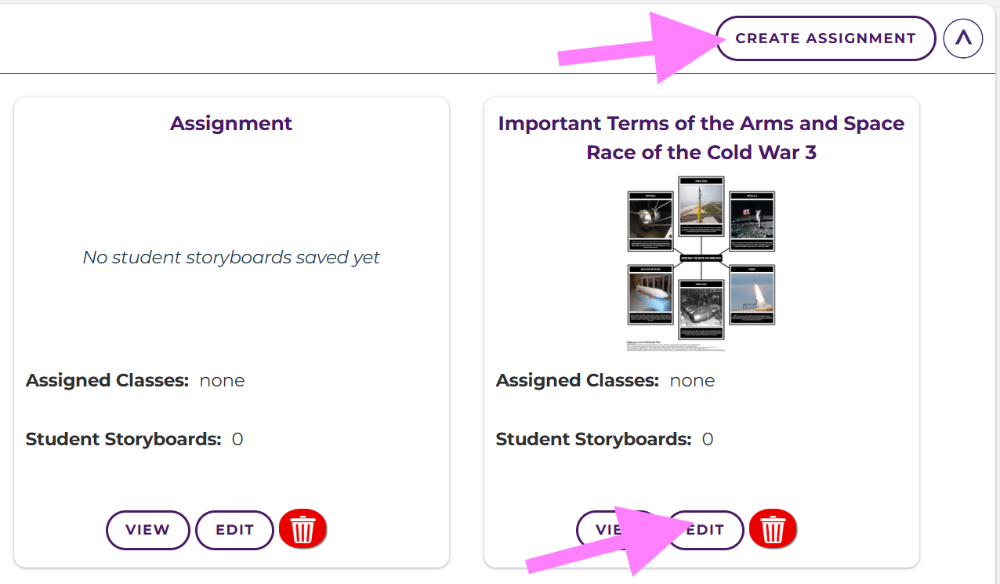Edit the blank Assignment card

click(234, 530)
